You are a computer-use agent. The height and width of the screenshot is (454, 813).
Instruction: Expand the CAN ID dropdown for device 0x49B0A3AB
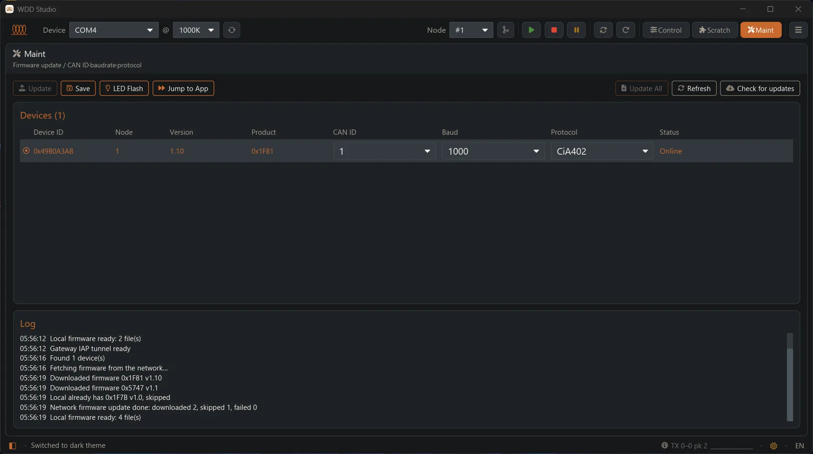(384, 151)
